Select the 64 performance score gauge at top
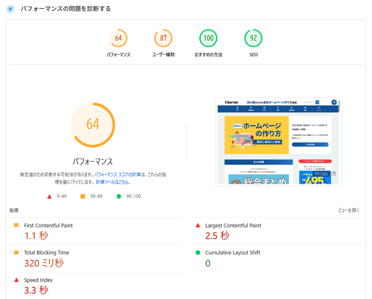The height and width of the screenshot is (299, 372). (x=118, y=38)
